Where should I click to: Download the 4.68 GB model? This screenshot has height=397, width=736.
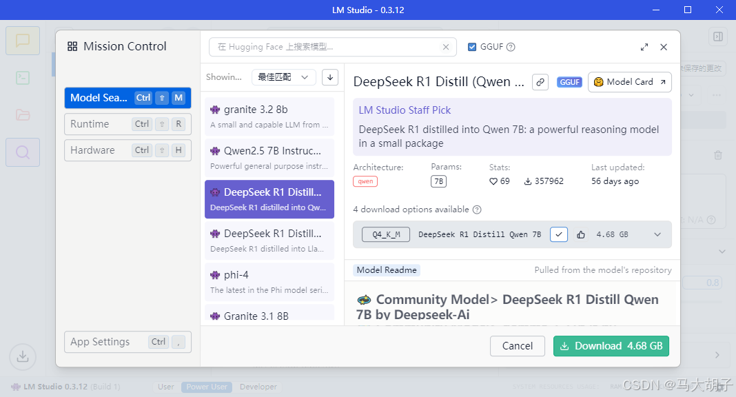611,346
